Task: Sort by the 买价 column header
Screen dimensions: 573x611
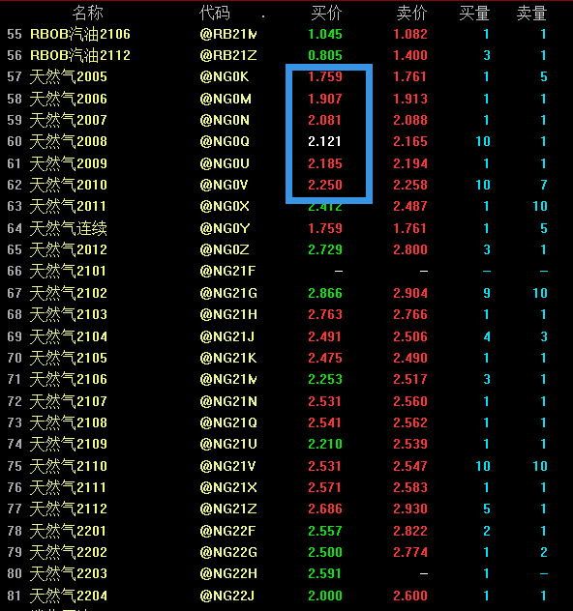Action: pos(326,14)
